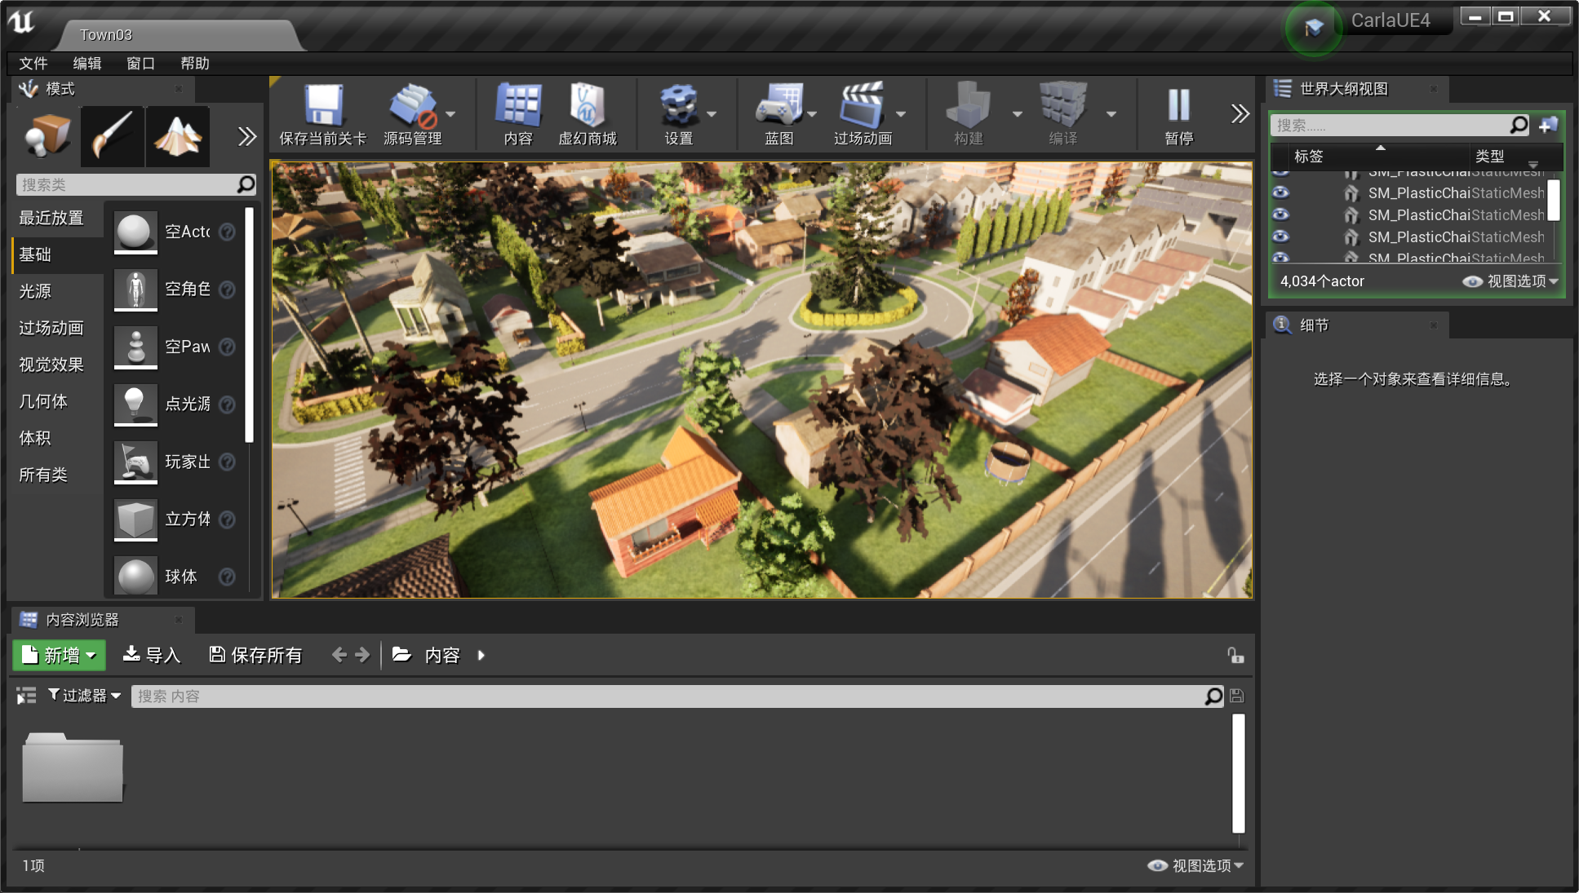Open the green Add New (新增) dropdown

pos(59,656)
